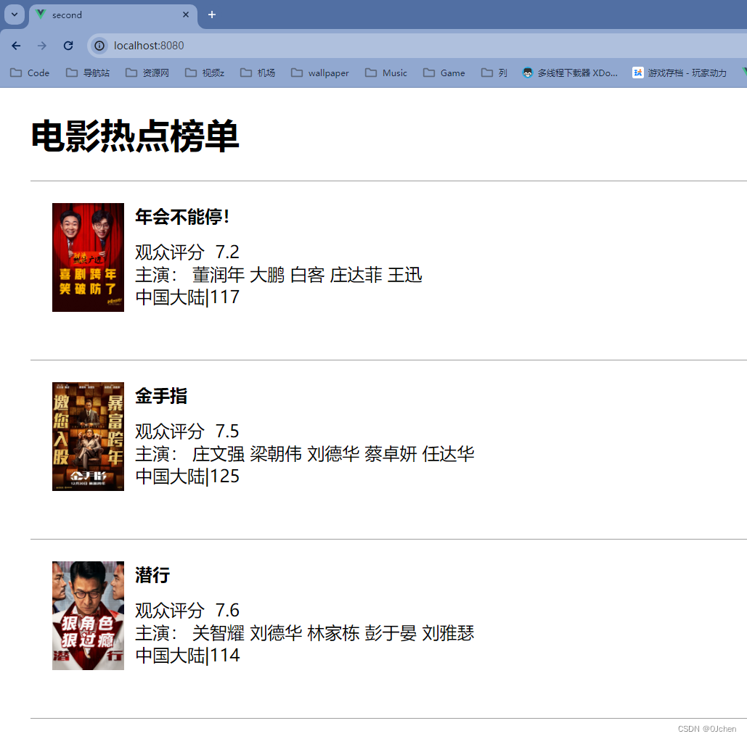
Task: Open the Game bookmark folder
Action: pos(444,73)
